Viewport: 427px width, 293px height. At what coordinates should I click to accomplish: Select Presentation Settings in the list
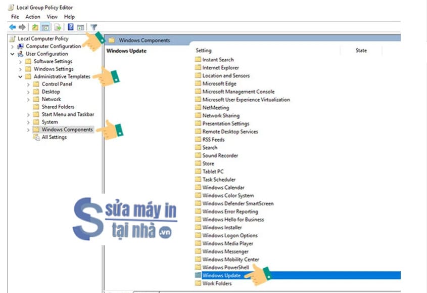point(226,123)
